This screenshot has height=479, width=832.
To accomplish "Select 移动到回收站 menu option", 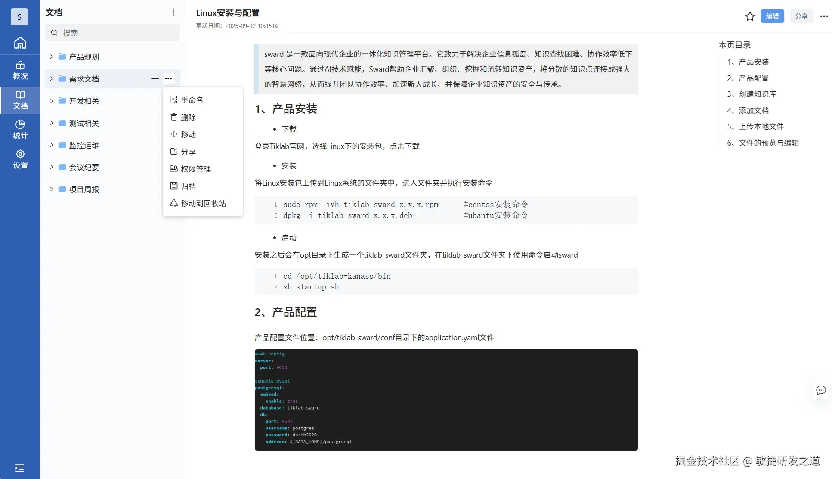I will coord(203,203).
